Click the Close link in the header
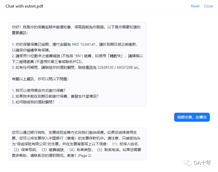 [208, 6]
